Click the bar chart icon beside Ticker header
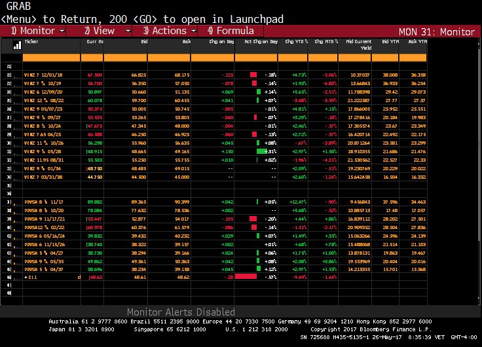The height and width of the screenshot is (347, 482). pyautogui.click(x=17, y=45)
